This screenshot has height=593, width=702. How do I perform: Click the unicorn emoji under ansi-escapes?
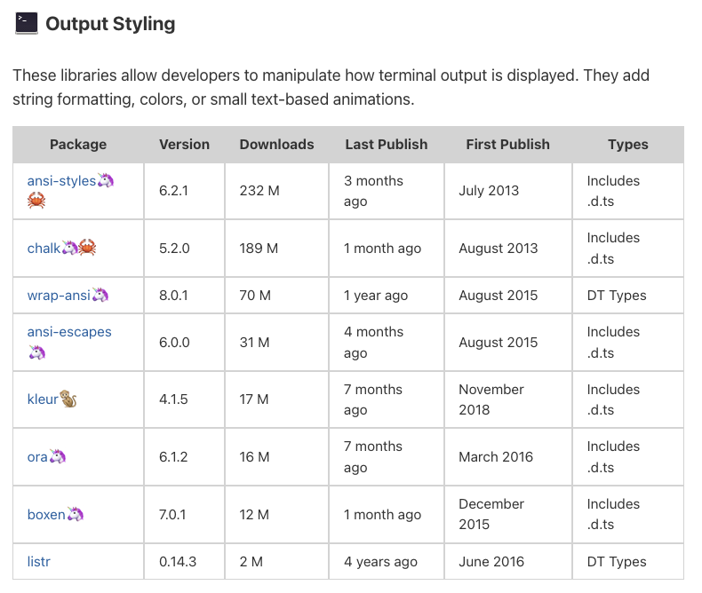(37, 352)
